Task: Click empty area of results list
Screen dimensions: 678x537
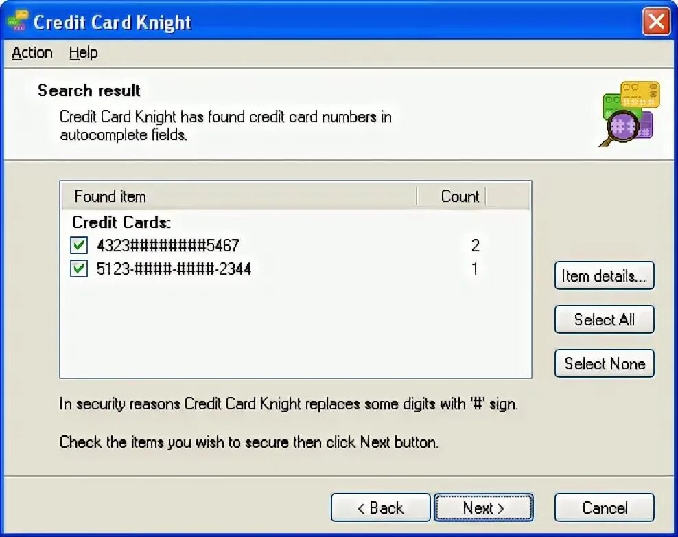Action: pos(296,329)
